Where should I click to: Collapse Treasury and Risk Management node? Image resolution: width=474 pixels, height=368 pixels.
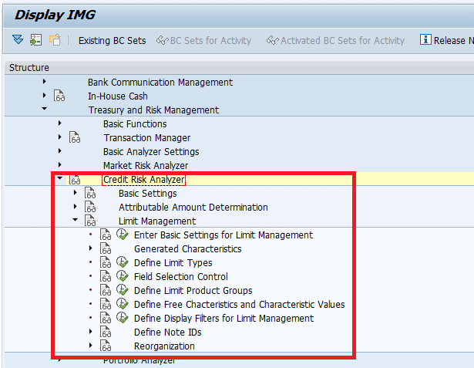44,110
